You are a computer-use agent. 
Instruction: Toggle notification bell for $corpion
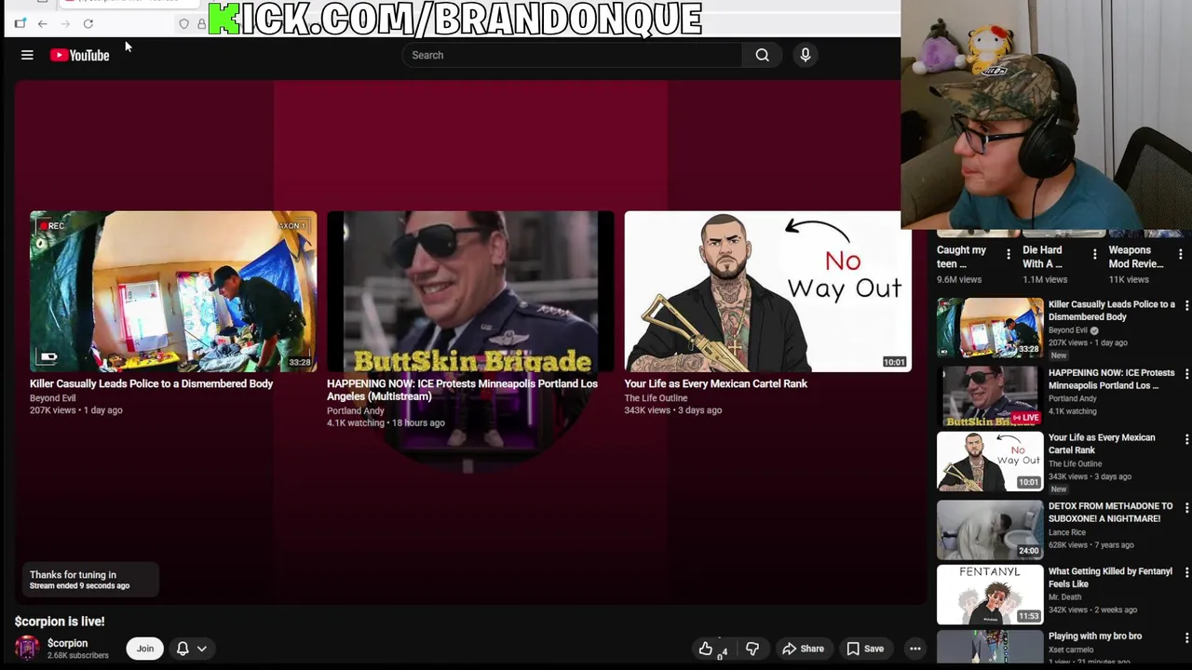pos(183,649)
